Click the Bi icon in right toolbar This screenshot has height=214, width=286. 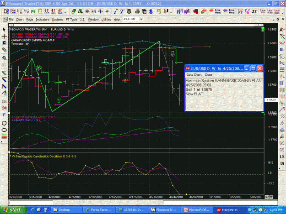[282, 163]
